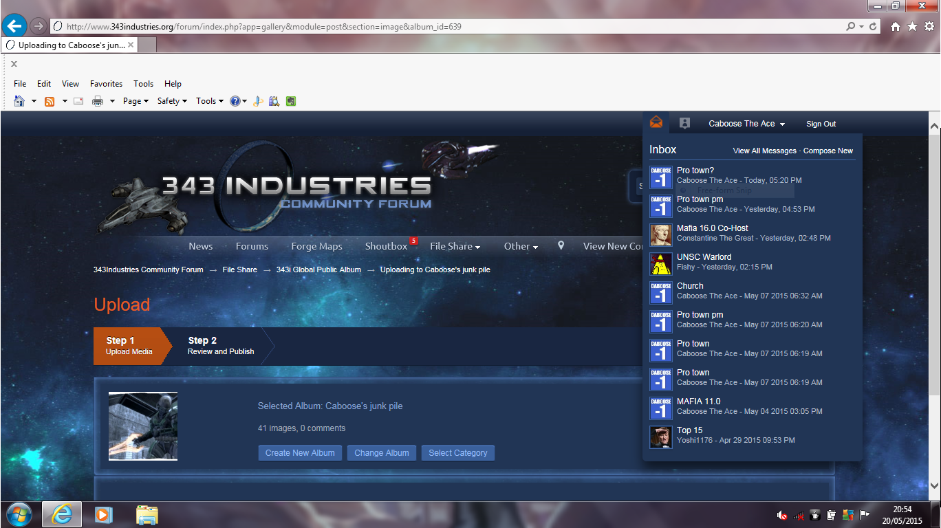Image resolution: width=941 pixels, height=528 pixels.
Task: Open the Favorites menu in the menu bar
Action: [x=106, y=84]
